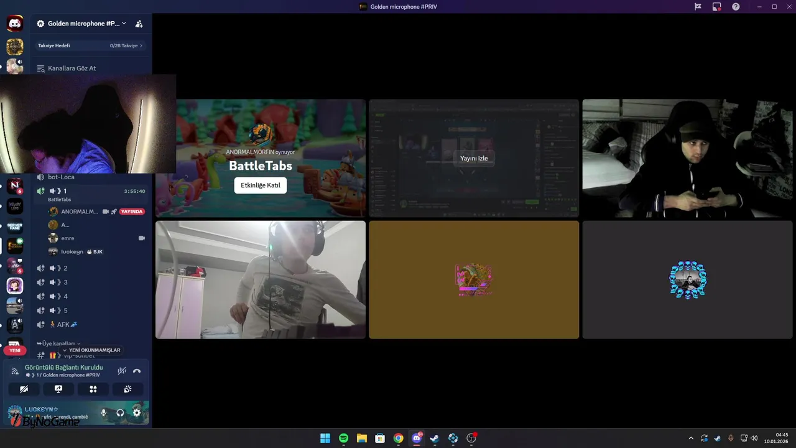Open OBS Studio taskbar icon
This screenshot has width=796, height=448.
471,438
